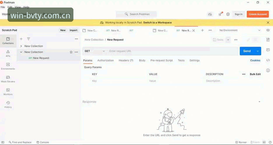This screenshot has height=145, width=273.
Task: Click the query param Value field
Action: 176,81
